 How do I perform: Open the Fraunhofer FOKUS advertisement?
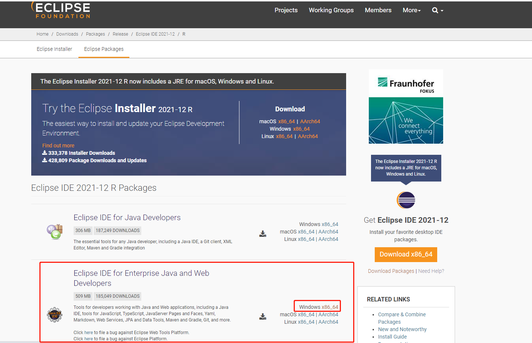coord(406,107)
